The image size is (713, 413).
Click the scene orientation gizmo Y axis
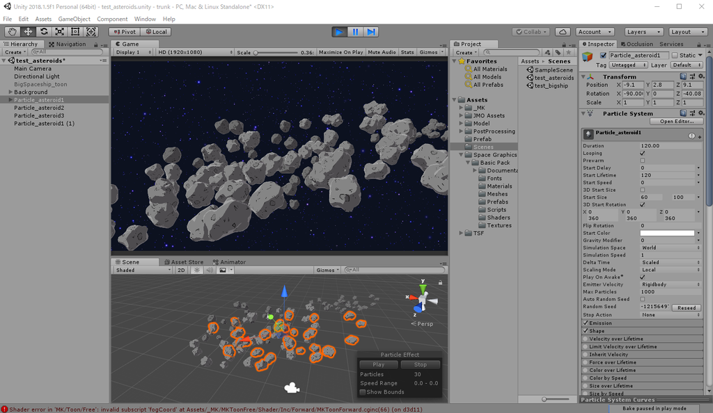(423, 287)
